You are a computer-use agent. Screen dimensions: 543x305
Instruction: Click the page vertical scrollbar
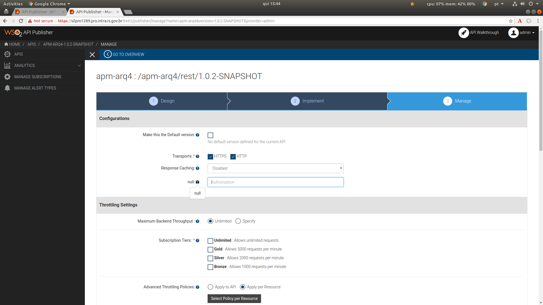541,90
